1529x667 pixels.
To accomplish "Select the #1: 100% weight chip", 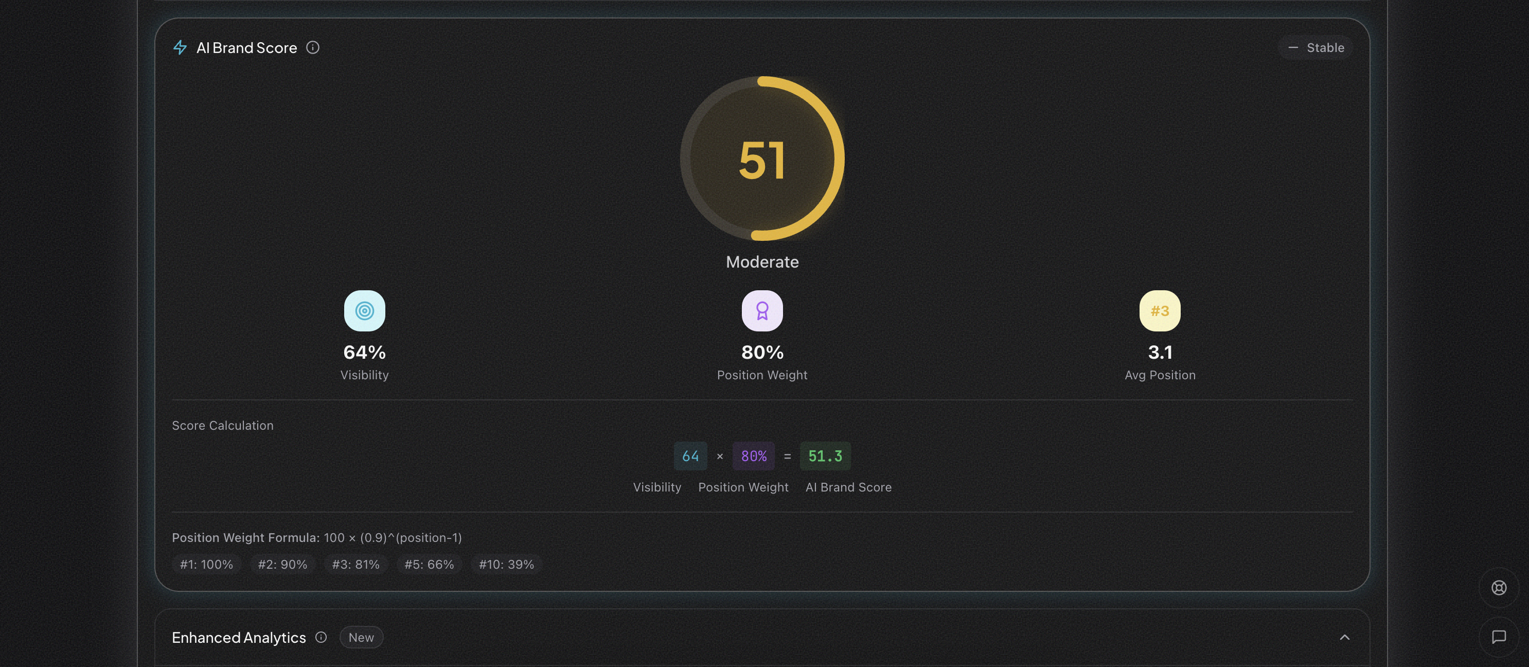I will click(x=206, y=564).
